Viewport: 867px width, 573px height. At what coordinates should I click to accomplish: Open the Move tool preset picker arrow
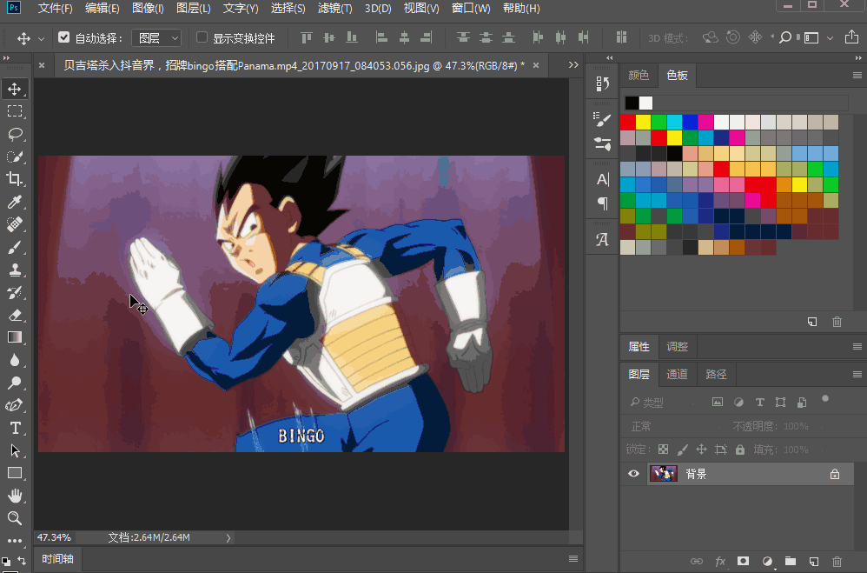point(41,39)
